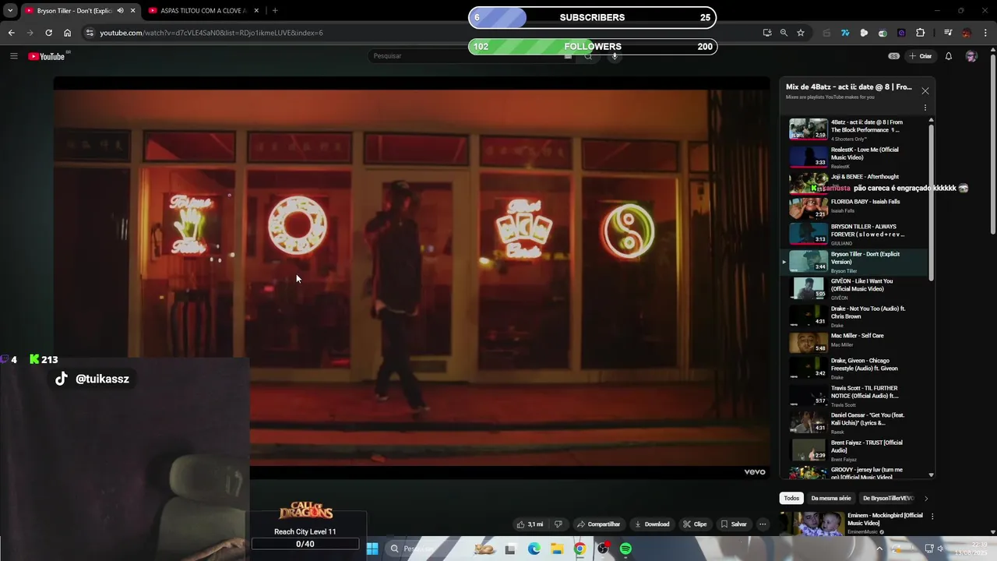
Task: Open the Chrome profile avatar
Action: click(967, 33)
